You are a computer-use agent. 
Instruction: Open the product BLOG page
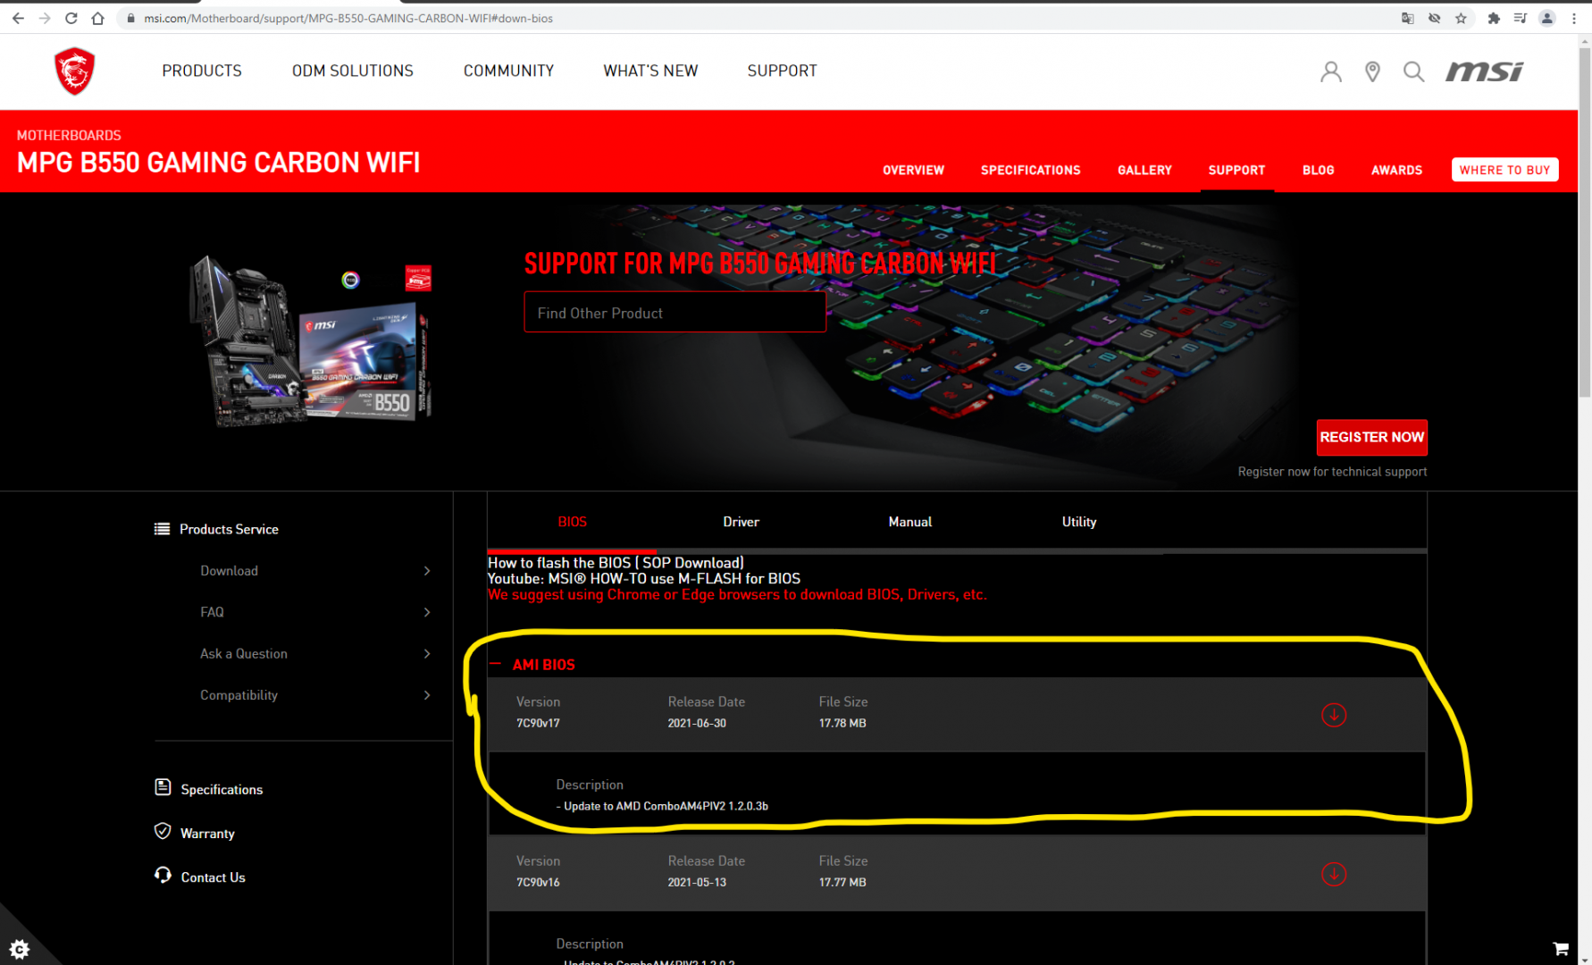point(1319,170)
